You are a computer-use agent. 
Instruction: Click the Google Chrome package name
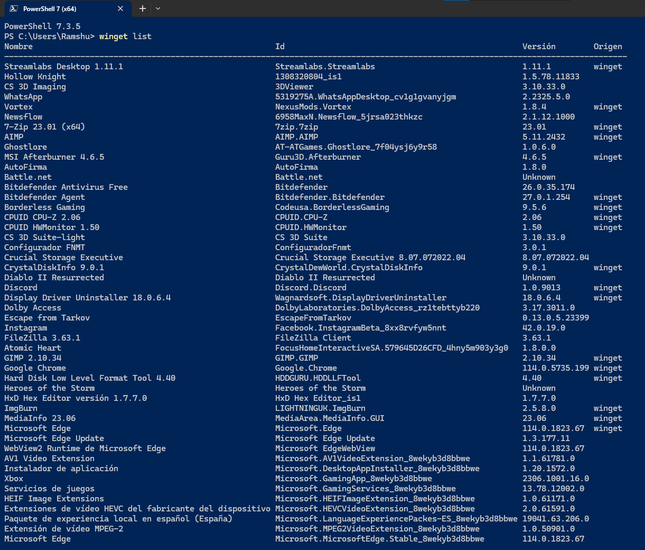coord(34,368)
